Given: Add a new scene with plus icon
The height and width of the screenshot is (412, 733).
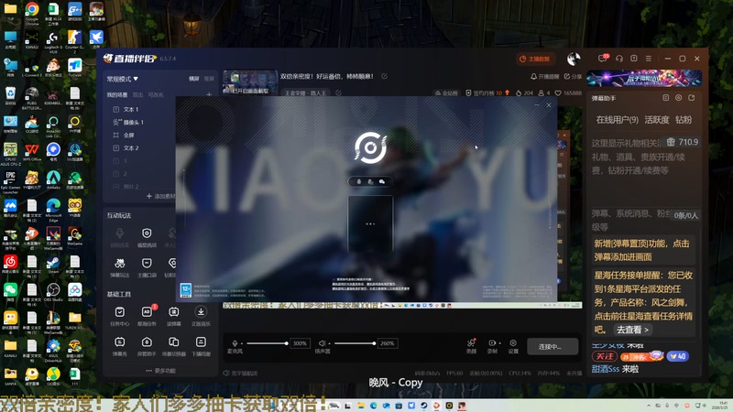Looking at the screenshot, I should point(209,94).
